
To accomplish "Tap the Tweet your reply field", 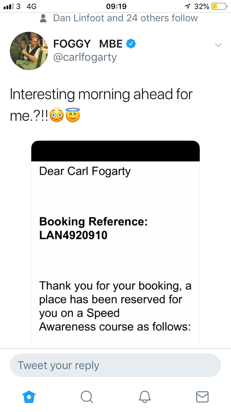I will pos(115,365).
